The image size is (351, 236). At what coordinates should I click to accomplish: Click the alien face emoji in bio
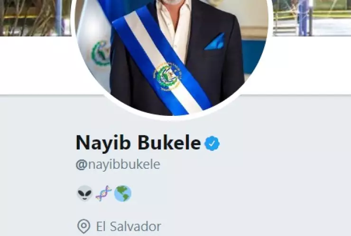[x=84, y=193]
